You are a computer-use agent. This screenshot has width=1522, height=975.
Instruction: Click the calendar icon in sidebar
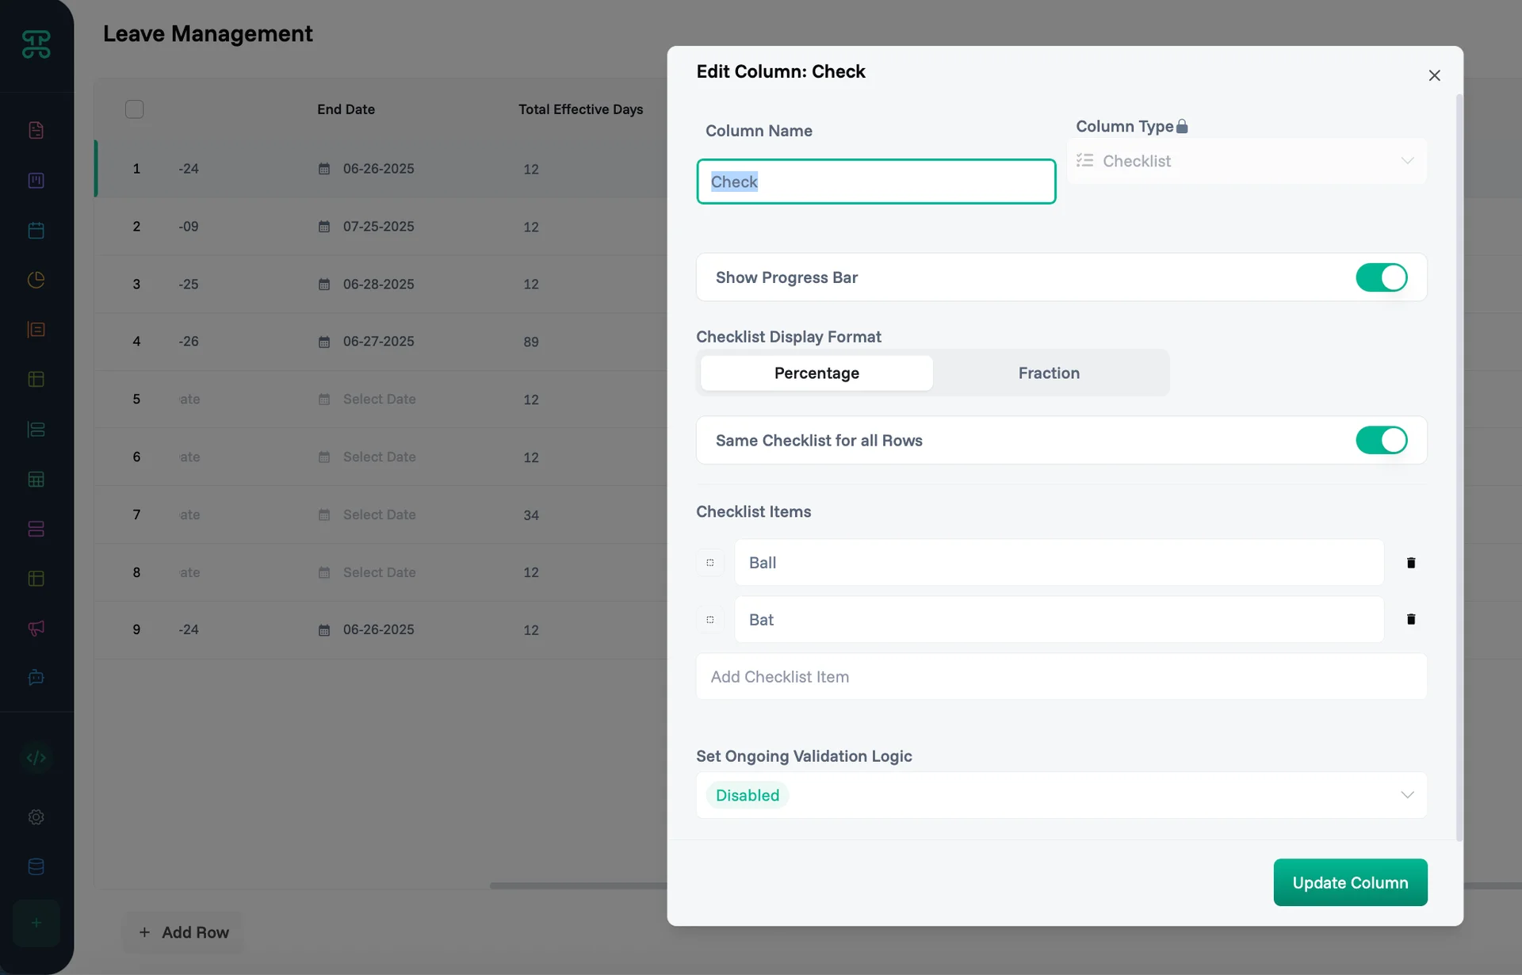36,231
